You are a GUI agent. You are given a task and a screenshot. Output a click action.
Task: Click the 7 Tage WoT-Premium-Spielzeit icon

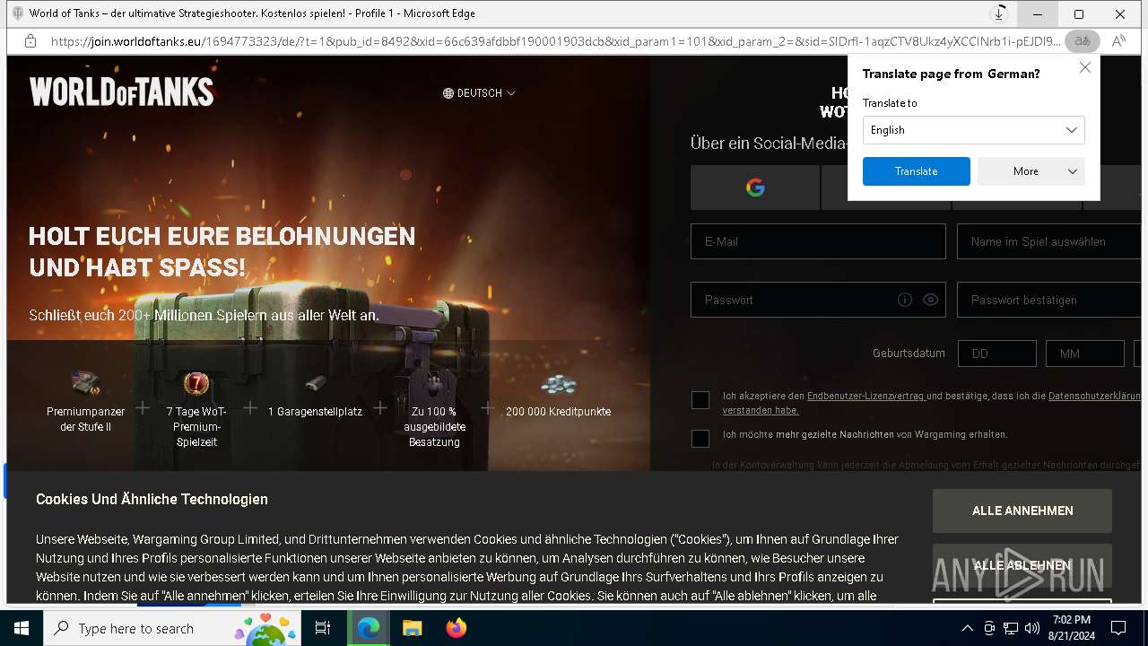point(196,385)
